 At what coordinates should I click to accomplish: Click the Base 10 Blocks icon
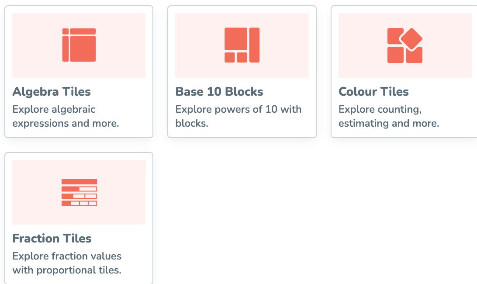pyautogui.click(x=242, y=45)
